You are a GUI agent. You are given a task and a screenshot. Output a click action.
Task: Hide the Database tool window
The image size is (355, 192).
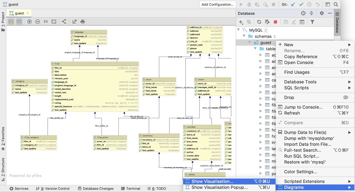coord(330,13)
